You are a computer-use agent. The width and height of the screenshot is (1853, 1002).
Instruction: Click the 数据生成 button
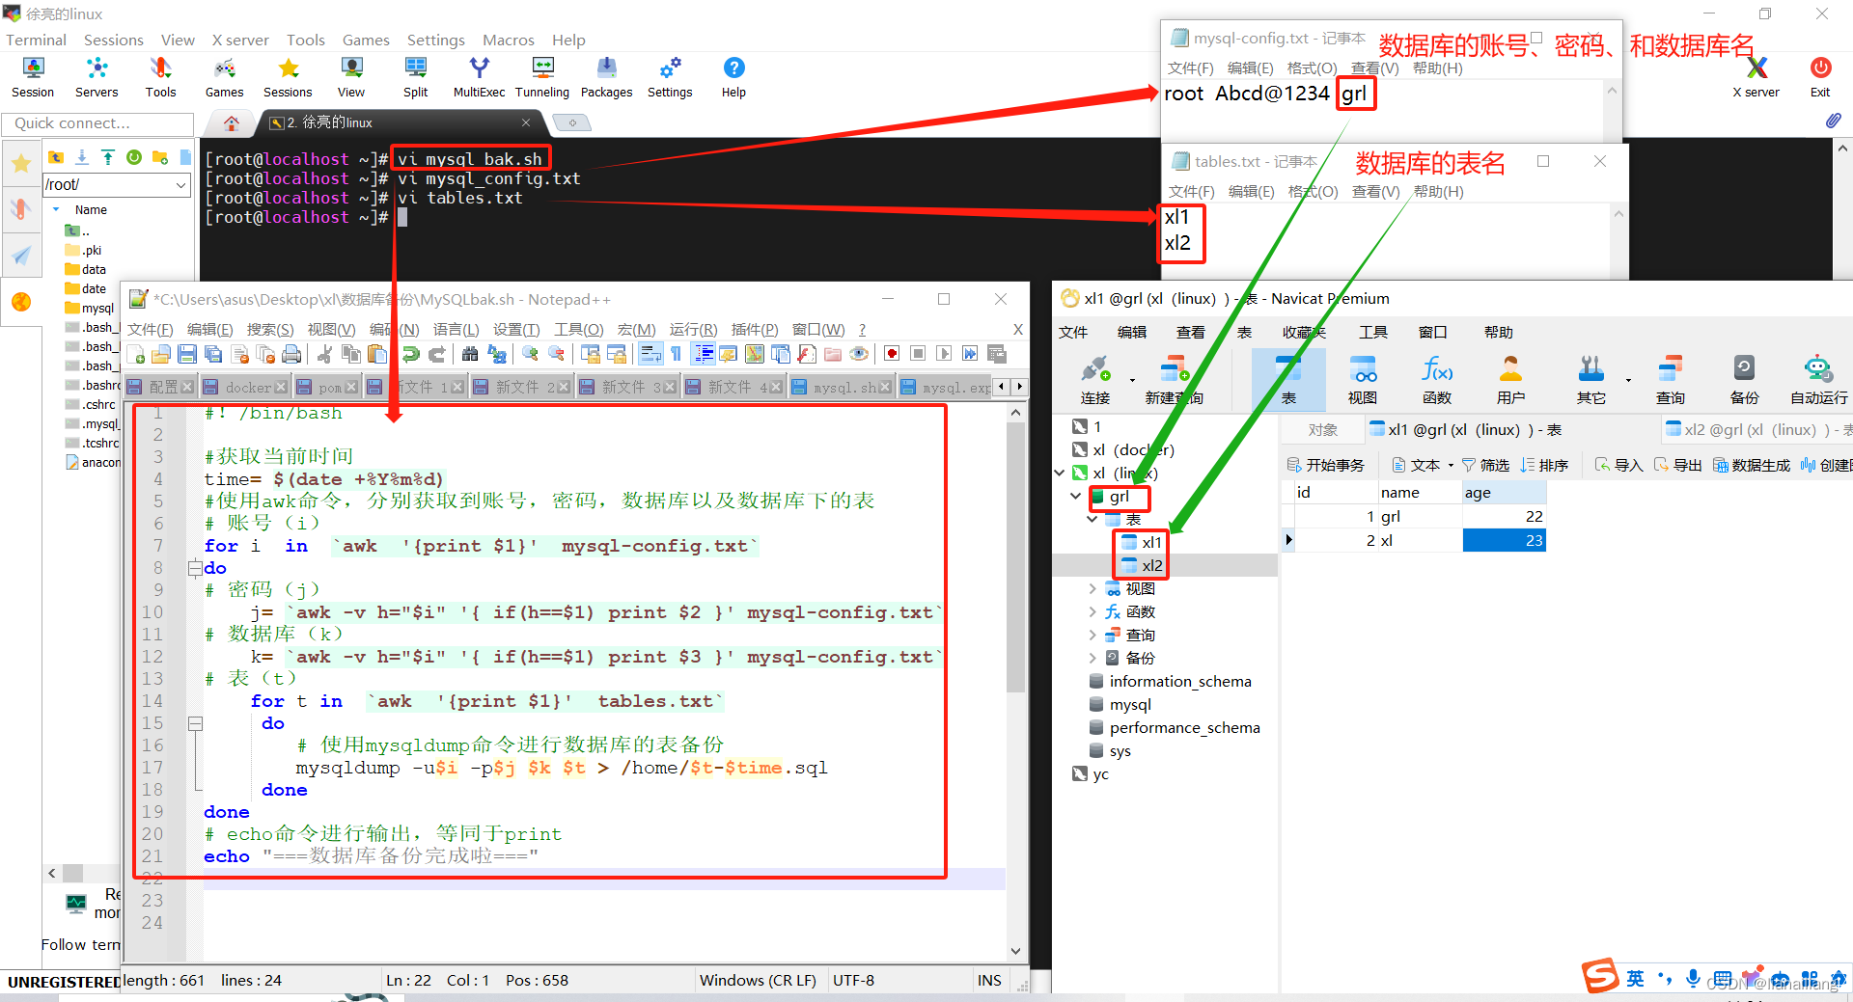[x=1752, y=465]
